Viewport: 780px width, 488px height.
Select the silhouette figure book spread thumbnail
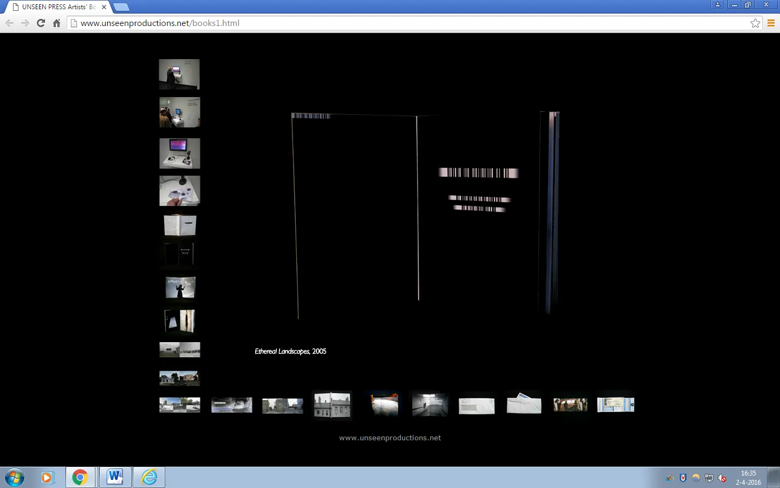point(180,287)
